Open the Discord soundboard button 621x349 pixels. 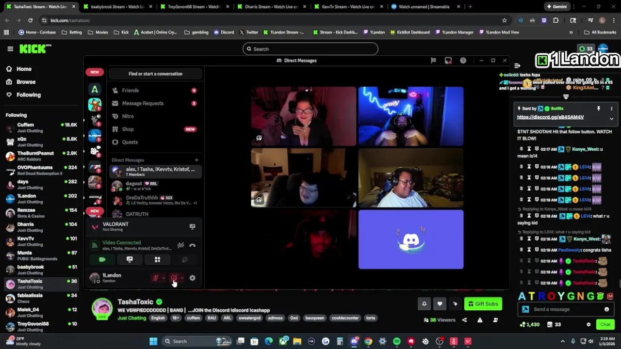(185, 259)
